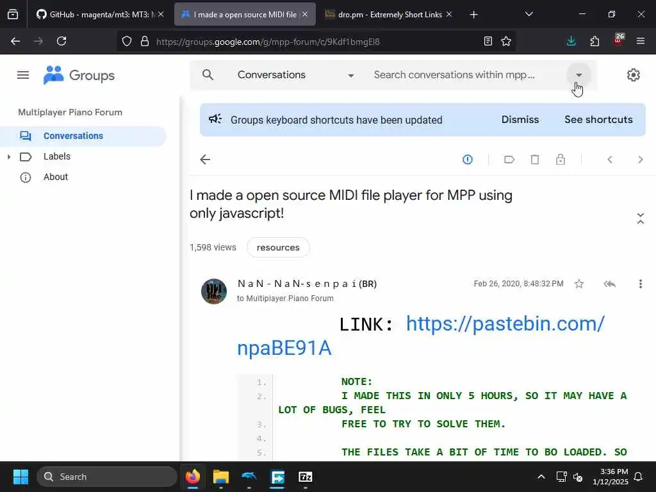Go to previous conversation chevron
Viewport: 656px width, 492px height.
tap(610, 160)
